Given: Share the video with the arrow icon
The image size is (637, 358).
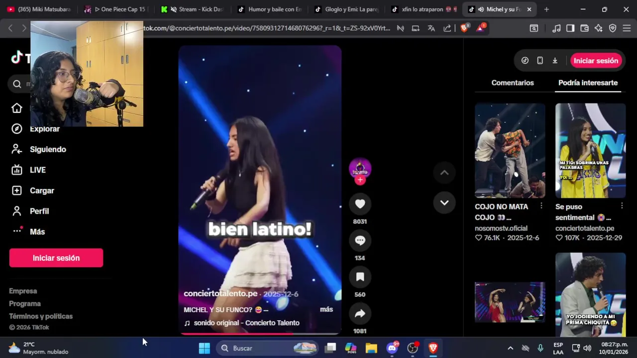Looking at the screenshot, I should (x=360, y=314).
